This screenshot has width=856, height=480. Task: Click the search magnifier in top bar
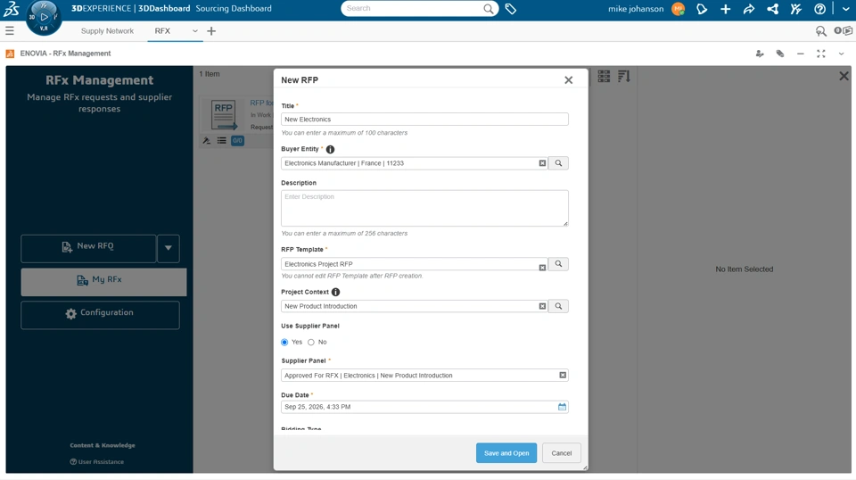click(x=488, y=9)
